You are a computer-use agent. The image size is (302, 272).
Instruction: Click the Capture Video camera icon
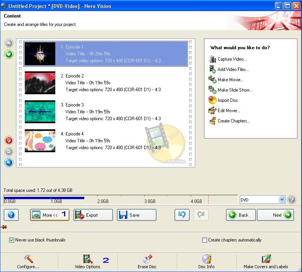[x=212, y=59]
